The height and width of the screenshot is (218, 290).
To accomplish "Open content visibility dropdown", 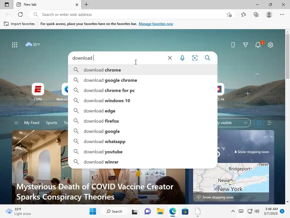I will [x=234, y=123].
